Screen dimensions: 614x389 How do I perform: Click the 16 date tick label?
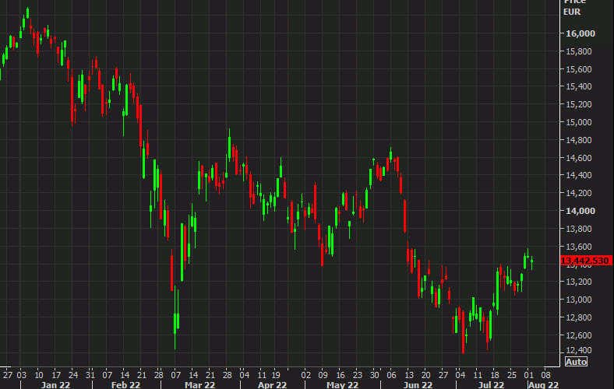click(x=341, y=375)
